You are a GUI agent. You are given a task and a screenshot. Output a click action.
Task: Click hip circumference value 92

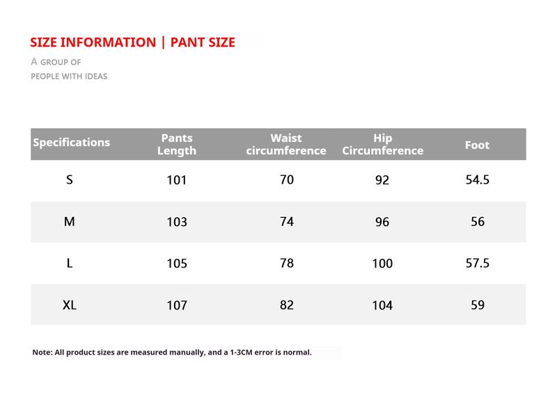382,181
